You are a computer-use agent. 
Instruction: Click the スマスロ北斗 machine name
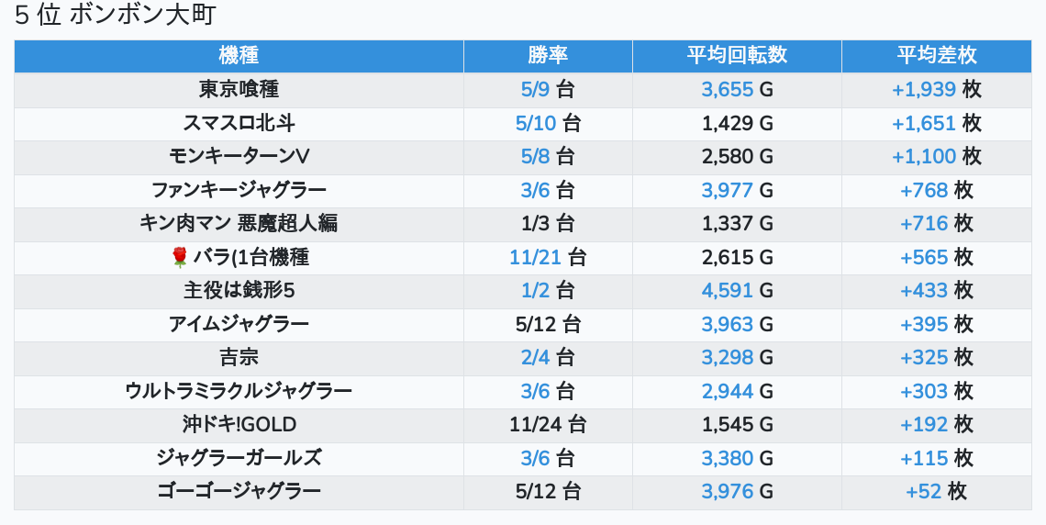239,123
